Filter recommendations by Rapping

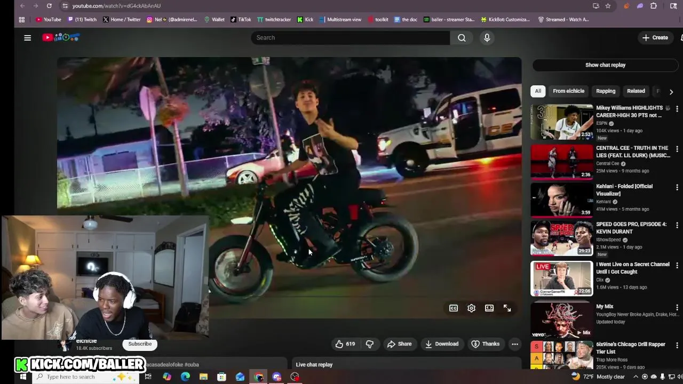pyautogui.click(x=606, y=91)
